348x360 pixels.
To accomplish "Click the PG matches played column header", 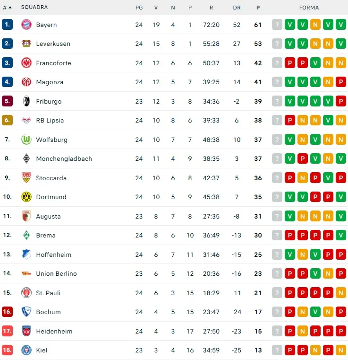I will (139, 8).
